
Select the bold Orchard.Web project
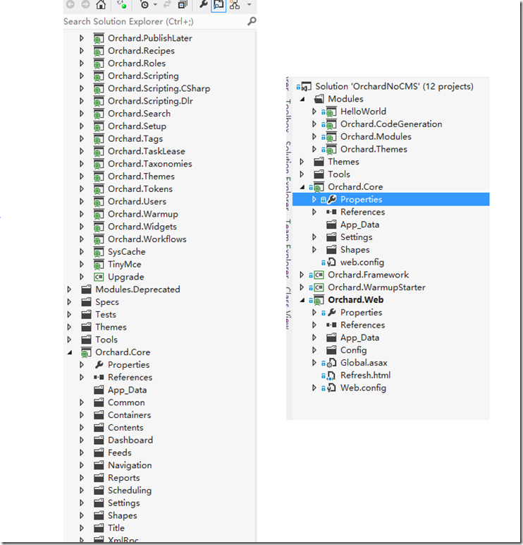pyautogui.click(x=356, y=299)
